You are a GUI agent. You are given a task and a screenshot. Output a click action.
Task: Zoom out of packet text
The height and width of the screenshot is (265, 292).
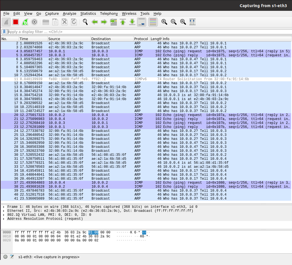[x=173, y=22]
